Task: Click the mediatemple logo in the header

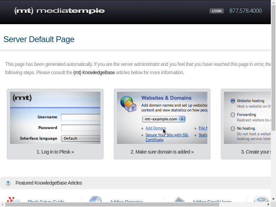Action: point(59,11)
